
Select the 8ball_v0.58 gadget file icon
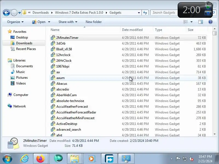[x=53, y=49]
